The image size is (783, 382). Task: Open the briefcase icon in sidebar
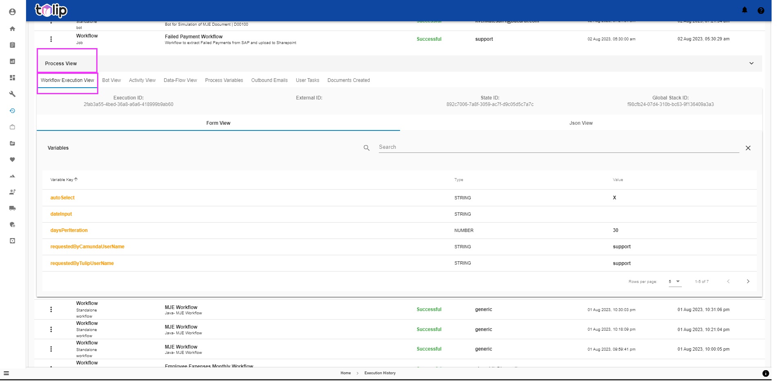point(12,127)
